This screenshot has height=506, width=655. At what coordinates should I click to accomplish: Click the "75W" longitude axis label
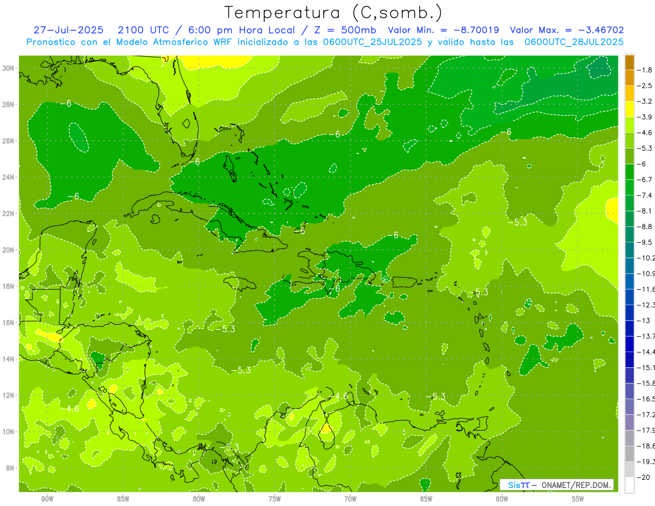[x=275, y=499]
